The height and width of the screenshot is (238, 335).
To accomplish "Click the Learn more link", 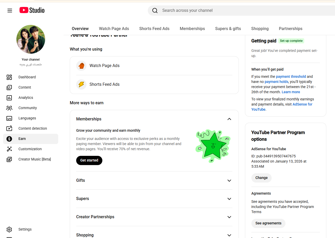I will click(291, 92).
